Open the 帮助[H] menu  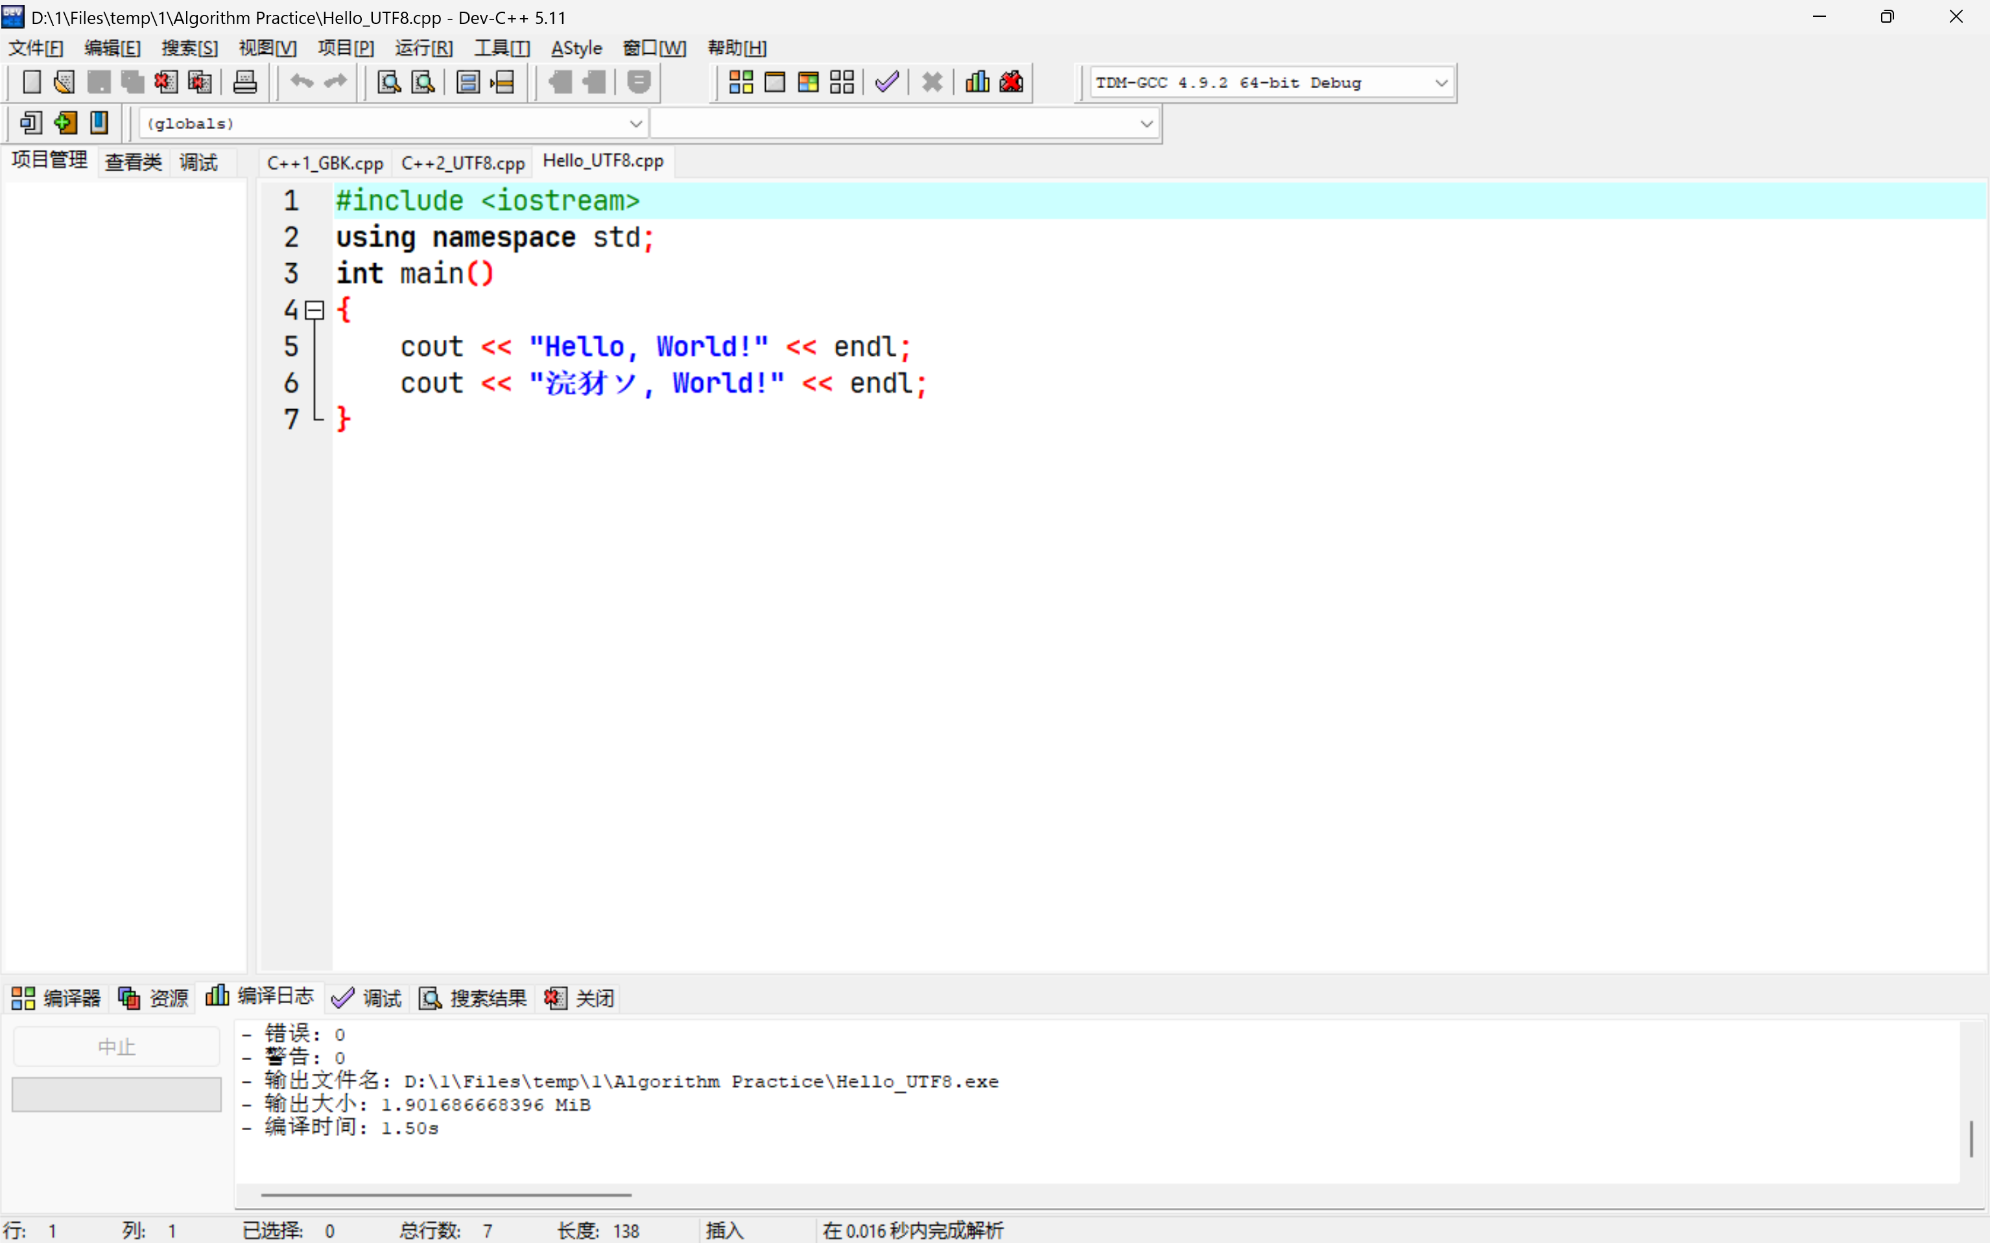tap(737, 48)
